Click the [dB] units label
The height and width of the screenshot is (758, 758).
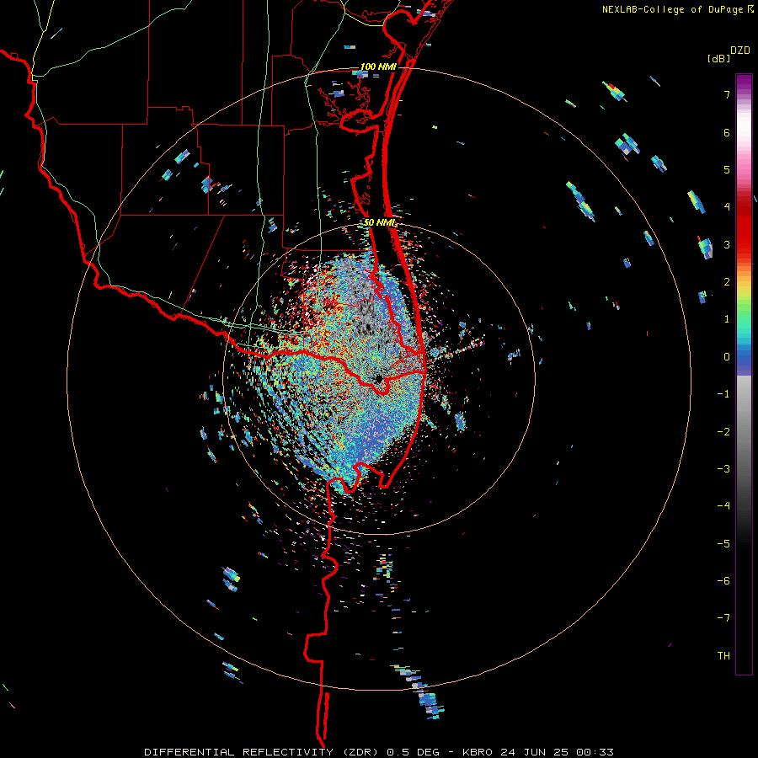(x=719, y=58)
